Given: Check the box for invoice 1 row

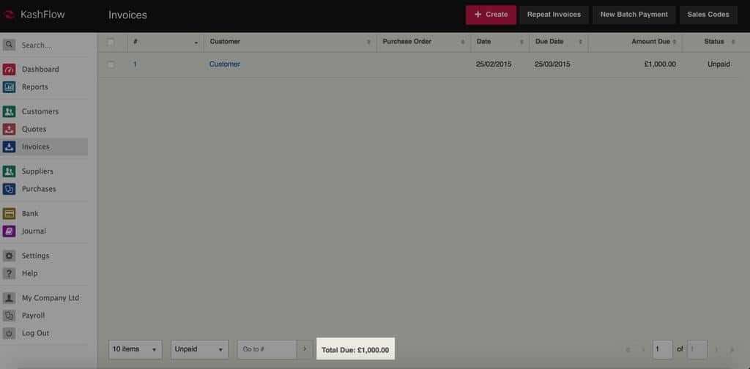Looking at the screenshot, I should point(111,64).
